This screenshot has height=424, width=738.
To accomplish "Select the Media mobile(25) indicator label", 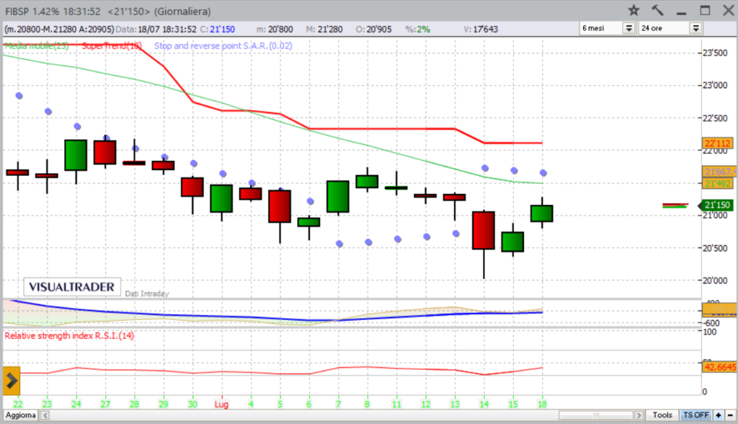I will (36, 45).
